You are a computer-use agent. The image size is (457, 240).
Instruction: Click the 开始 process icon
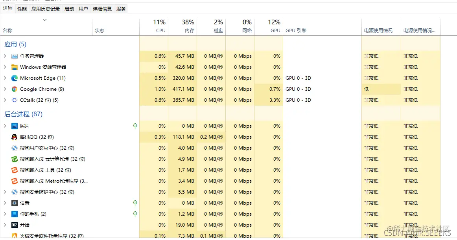click(x=14, y=225)
